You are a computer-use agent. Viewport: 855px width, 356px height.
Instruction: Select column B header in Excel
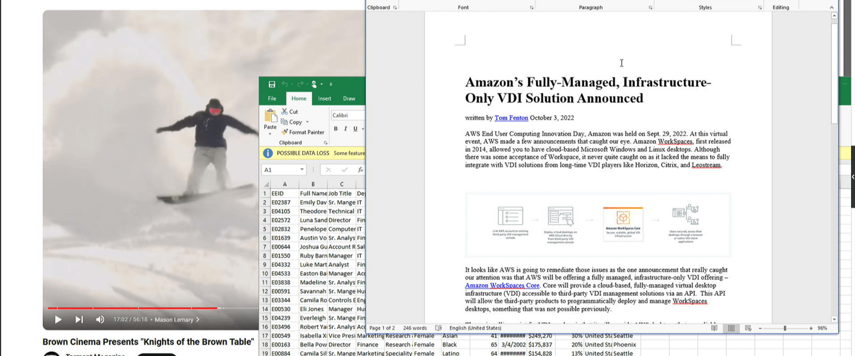tap(313, 184)
